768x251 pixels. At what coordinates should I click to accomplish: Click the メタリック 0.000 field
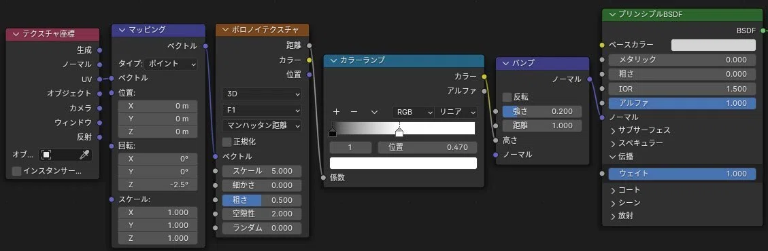[682, 60]
